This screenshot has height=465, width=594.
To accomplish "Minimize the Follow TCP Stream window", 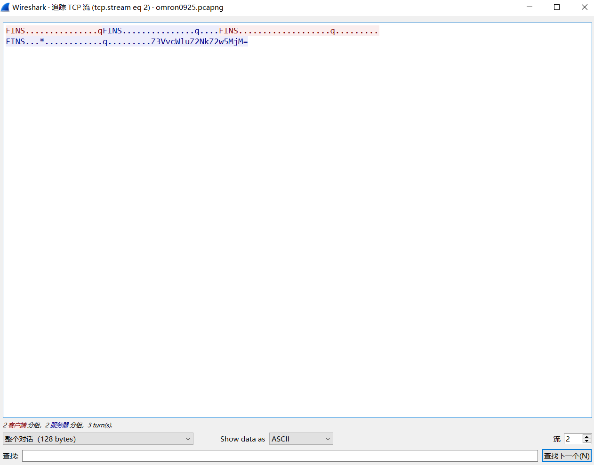I will [530, 7].
